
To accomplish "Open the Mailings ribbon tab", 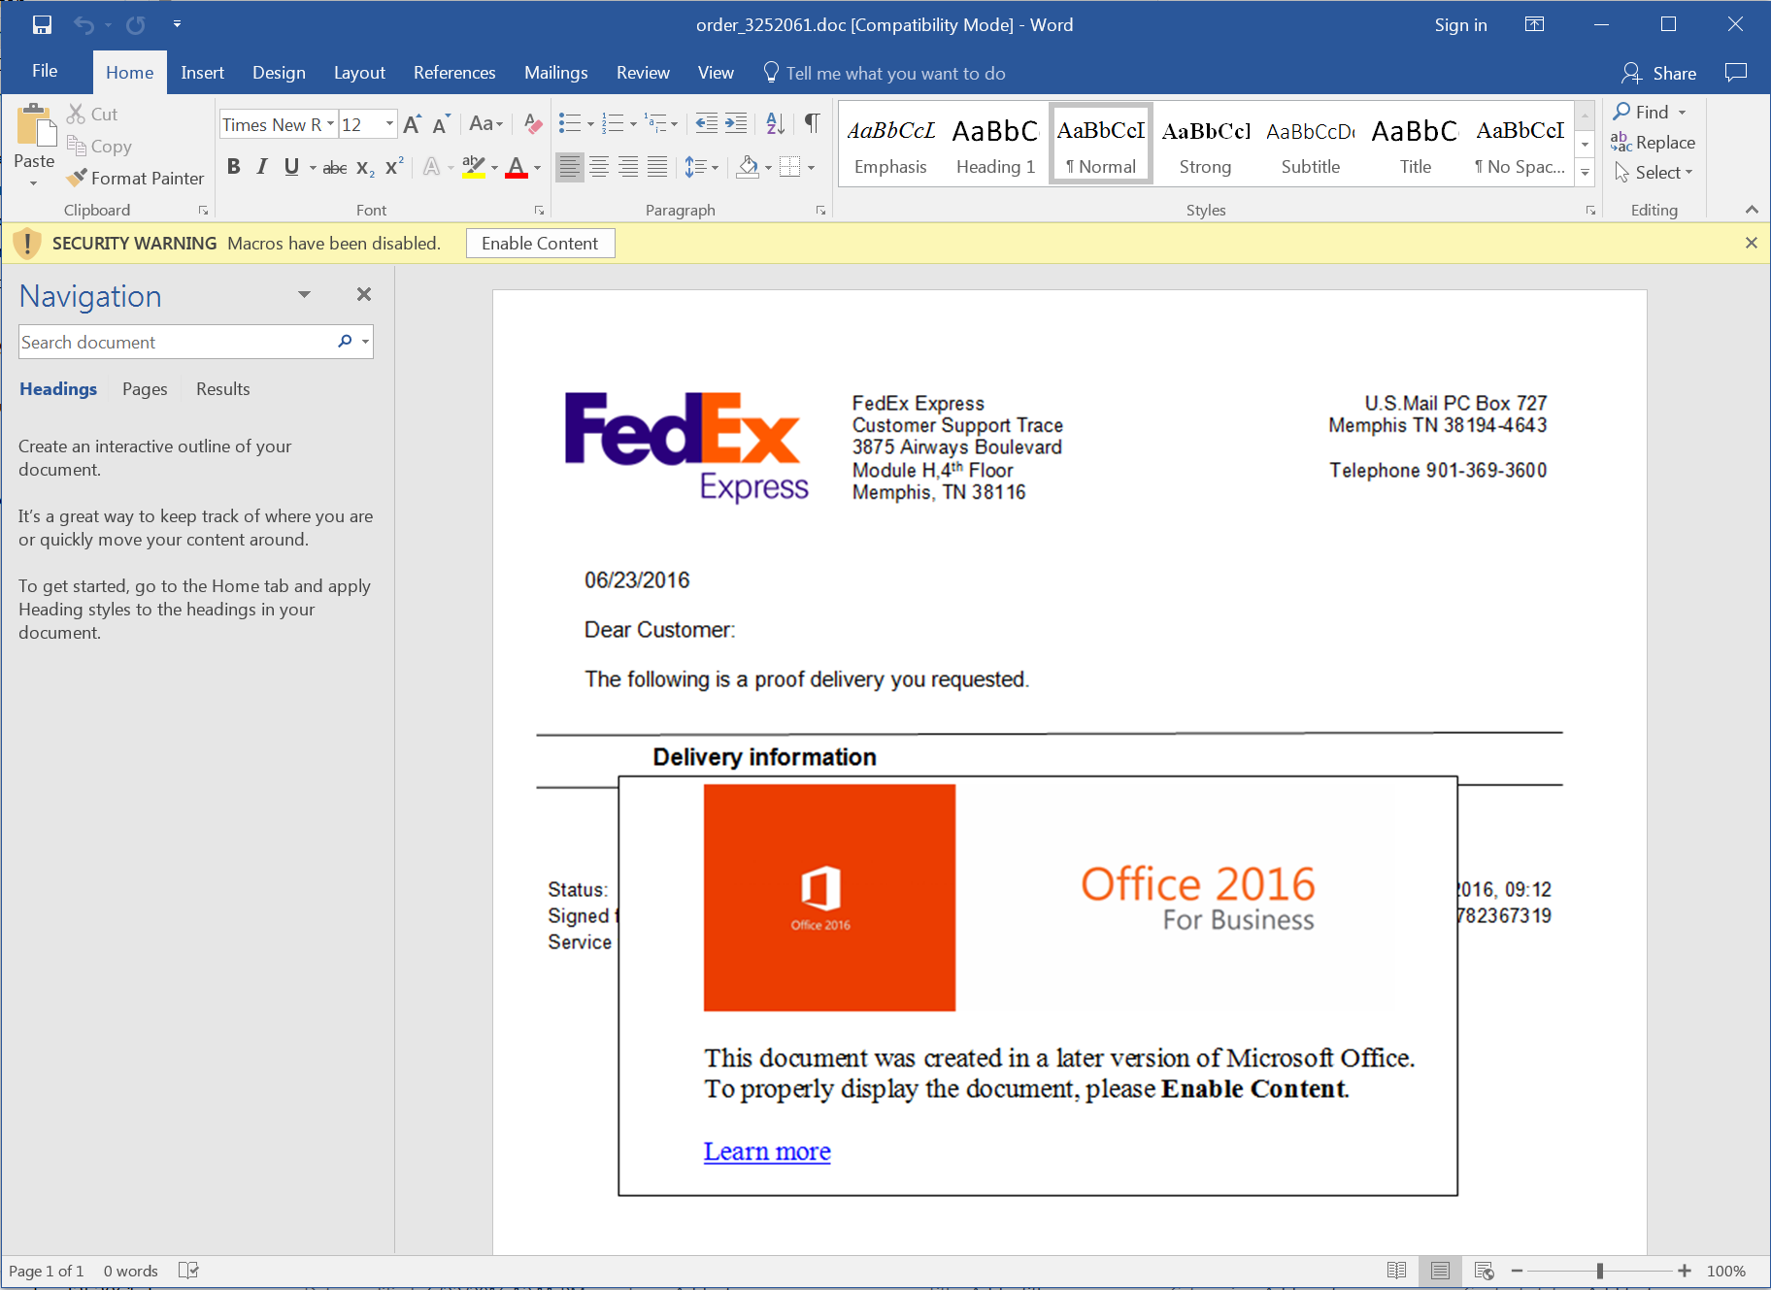I will 555,73.
